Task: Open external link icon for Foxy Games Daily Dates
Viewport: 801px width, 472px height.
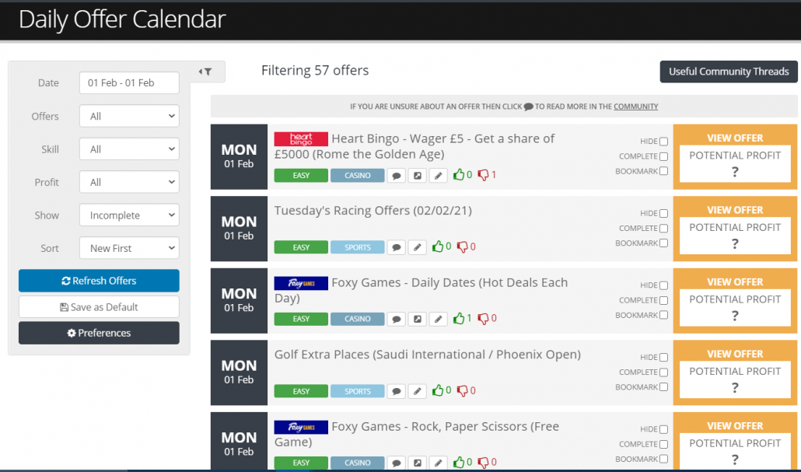Action: 418,320
